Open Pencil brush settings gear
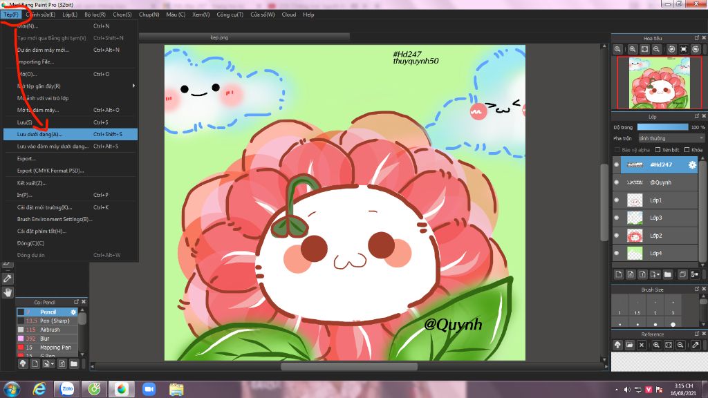The height and width of the screenshot is (398, 708). [x=73, y=312]
